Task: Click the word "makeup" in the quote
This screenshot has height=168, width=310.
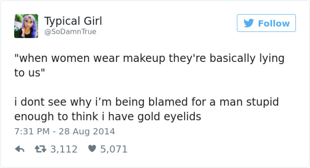Action: pyautogui.click(x=144, y=59)
